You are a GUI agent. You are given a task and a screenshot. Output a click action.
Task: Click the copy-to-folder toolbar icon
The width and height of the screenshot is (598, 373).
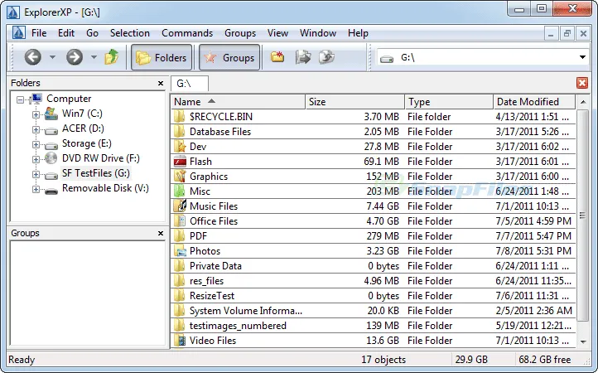[303, 57]
